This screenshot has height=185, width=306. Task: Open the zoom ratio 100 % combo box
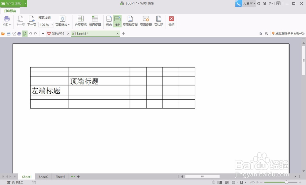pos(46,25)
